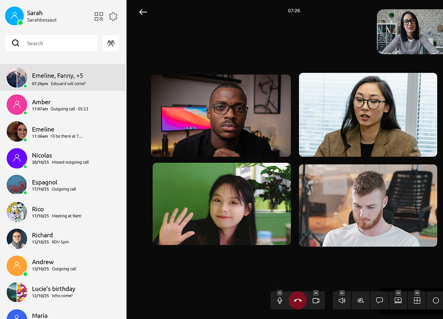This screenshot has height=319, width=443.
Task: Click the back arrow in call view
Action: [143, 12]
